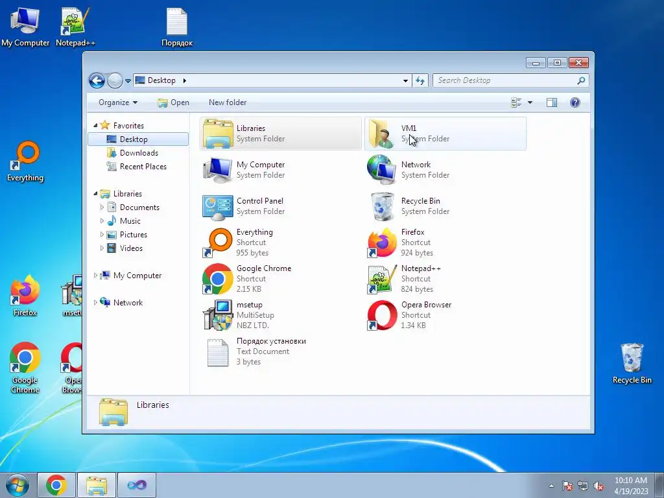
Task: Click breadcrumb arrow after Desktop
Action: (185, 80)
